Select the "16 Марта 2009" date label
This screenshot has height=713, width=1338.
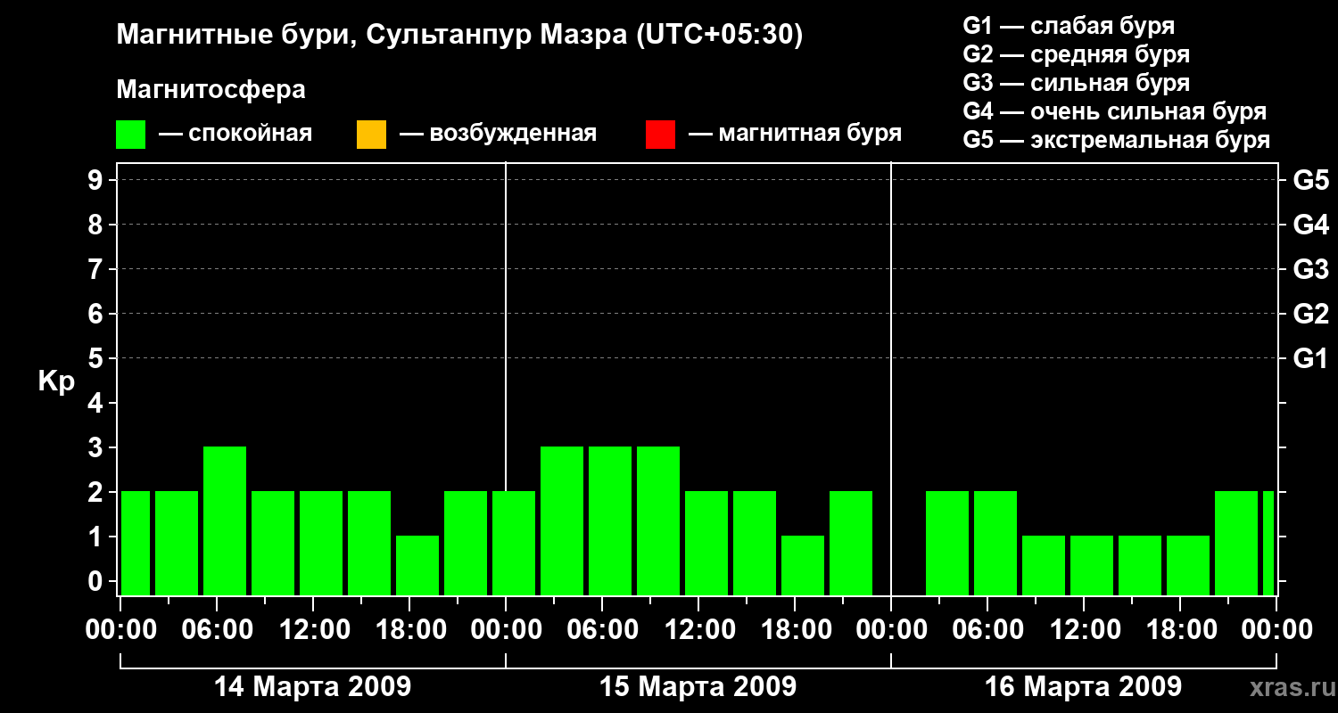click(1083, 687)
